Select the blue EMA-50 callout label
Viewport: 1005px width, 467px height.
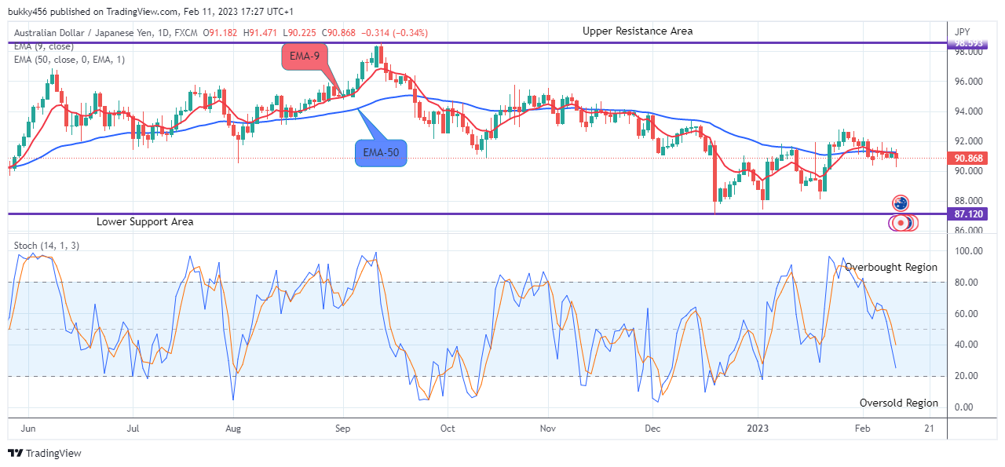[x=381, y=151]
